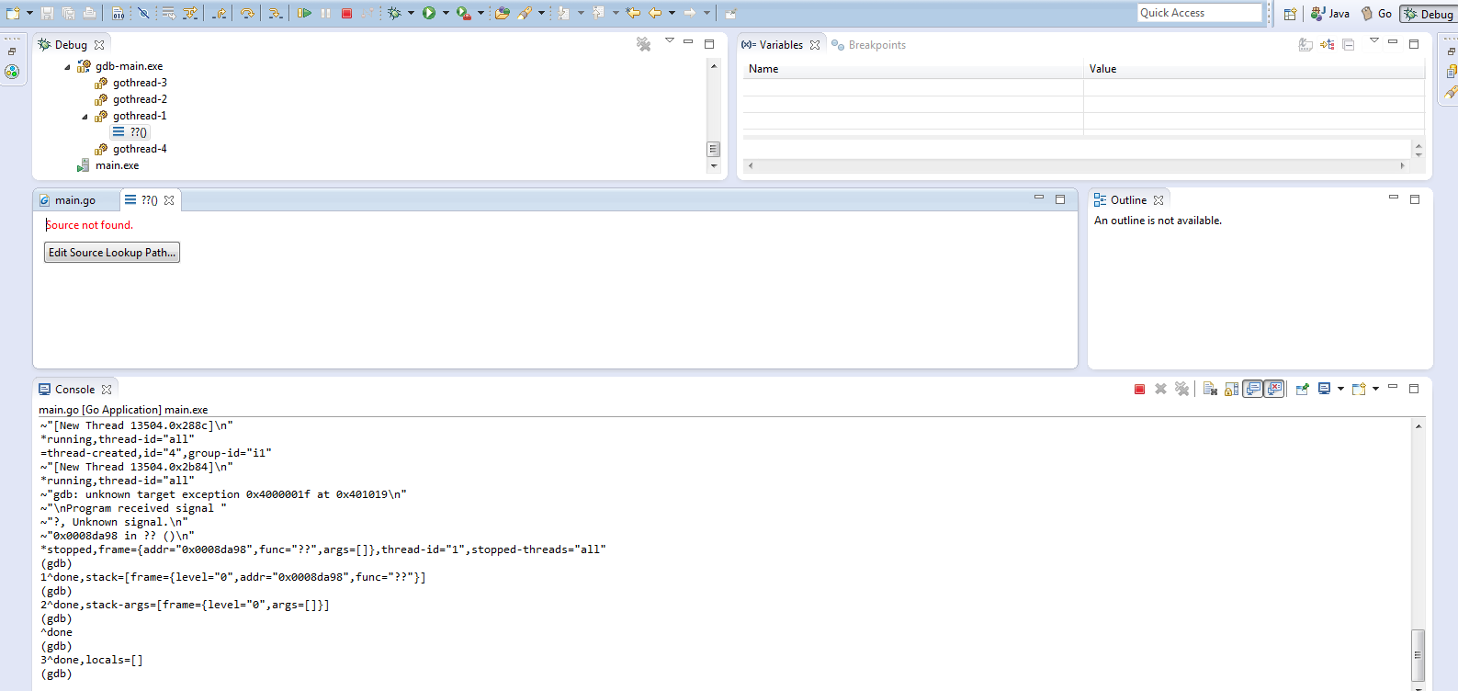Select the Console tab
This screenshot has height=691, width=1458.
(74, 390)
